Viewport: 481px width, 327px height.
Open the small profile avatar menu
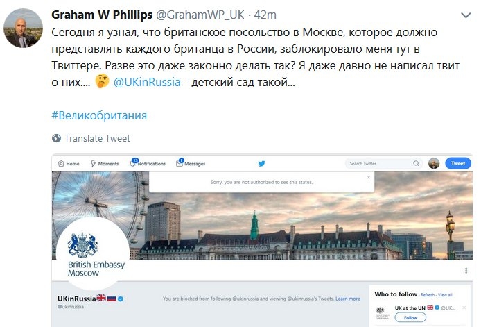434,163
